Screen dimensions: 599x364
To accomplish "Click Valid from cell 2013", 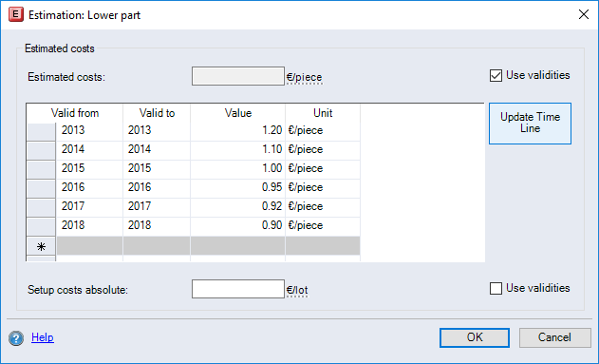I will (89, 132).
